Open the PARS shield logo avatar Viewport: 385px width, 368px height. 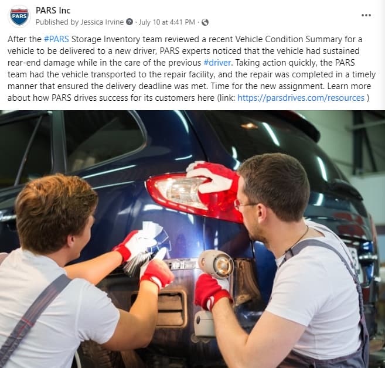pyautogui.click(x=19, y=16)
